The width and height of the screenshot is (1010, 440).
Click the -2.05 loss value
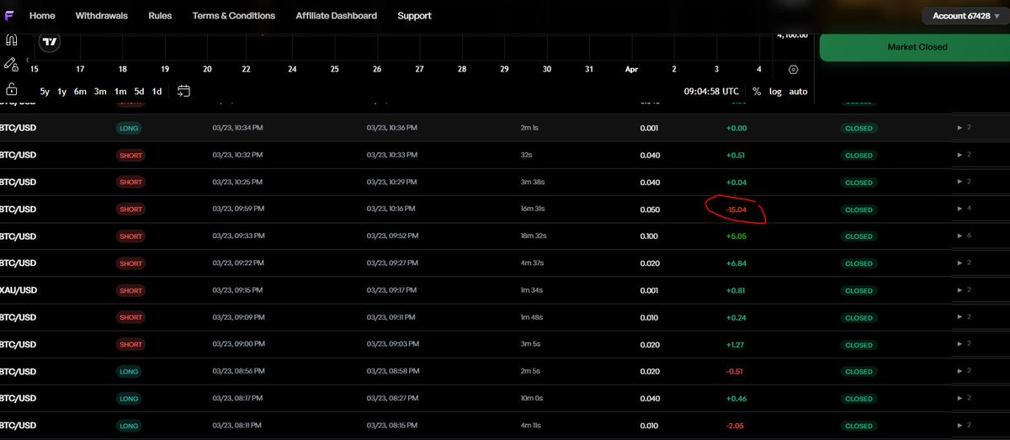(736, 425)
